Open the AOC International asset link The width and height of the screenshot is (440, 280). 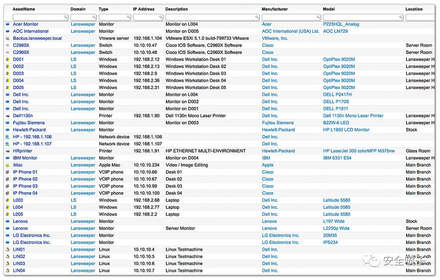pyautogui.click(x=31, y=31)
